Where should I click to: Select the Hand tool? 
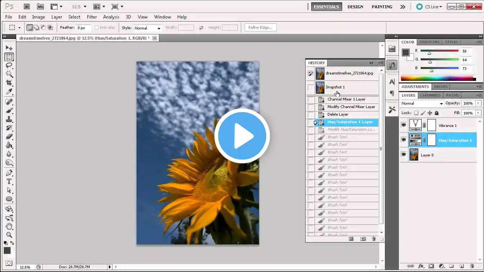point(9,226)
